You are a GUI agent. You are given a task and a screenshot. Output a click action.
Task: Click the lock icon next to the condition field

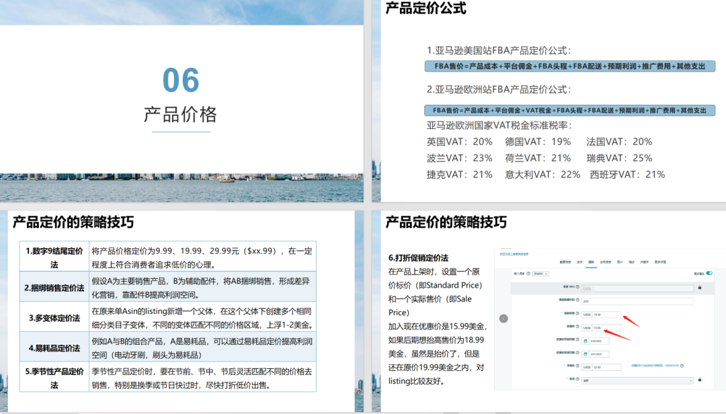point(700,380)
